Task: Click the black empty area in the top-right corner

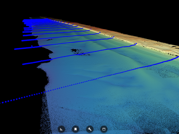Action: click(x=152, y=13)
